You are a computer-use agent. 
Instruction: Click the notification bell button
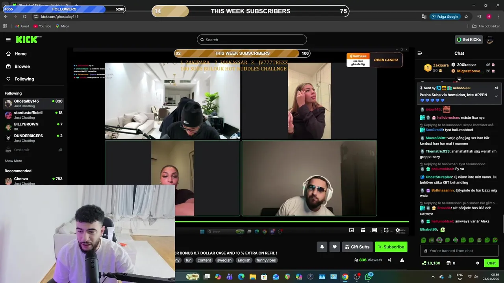point(322,247)
